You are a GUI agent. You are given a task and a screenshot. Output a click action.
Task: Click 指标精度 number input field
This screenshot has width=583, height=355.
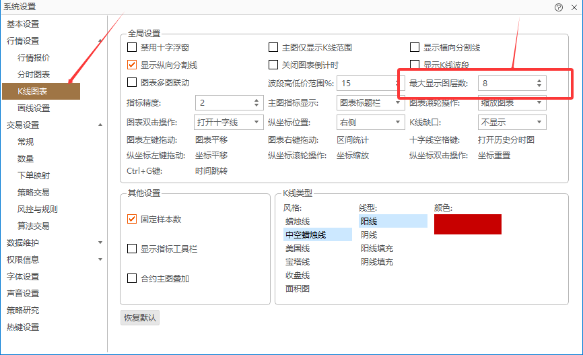pyautogui.click(x=223, y=103)
